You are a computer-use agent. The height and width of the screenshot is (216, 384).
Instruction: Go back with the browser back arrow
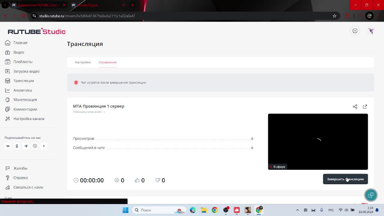pos(5,16)
